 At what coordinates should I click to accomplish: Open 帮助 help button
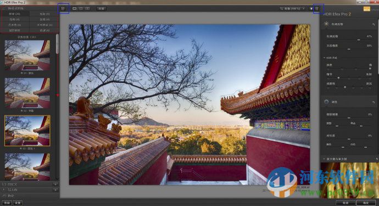pyautogui.click(x=7, y=203)
